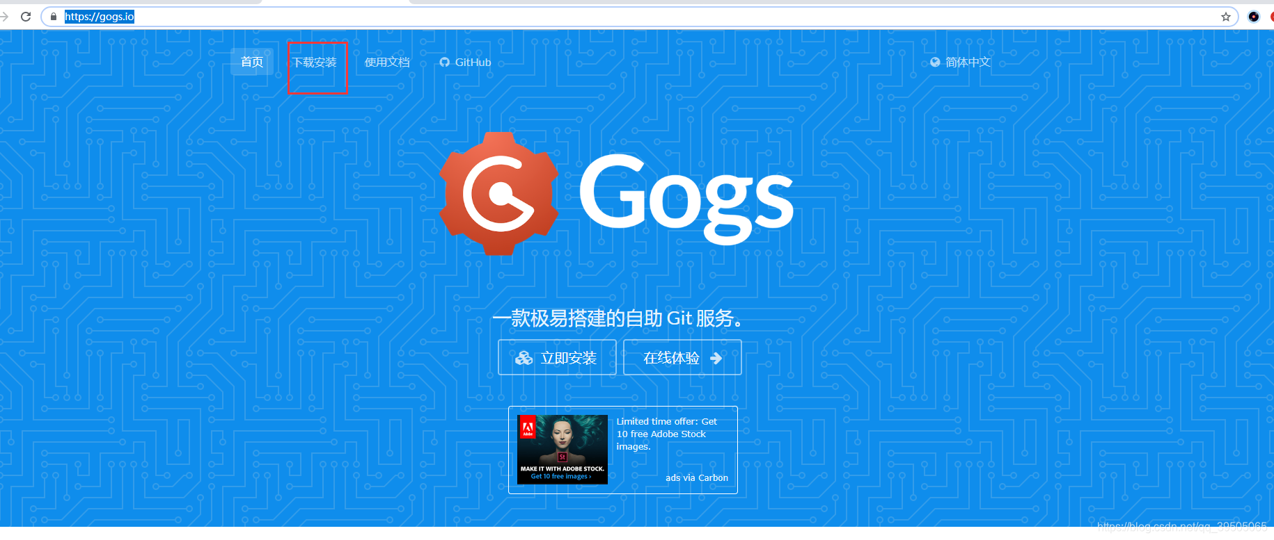Go to the 首页 home tab
This screenshot has width=1274, height=540.
[252, 62]
